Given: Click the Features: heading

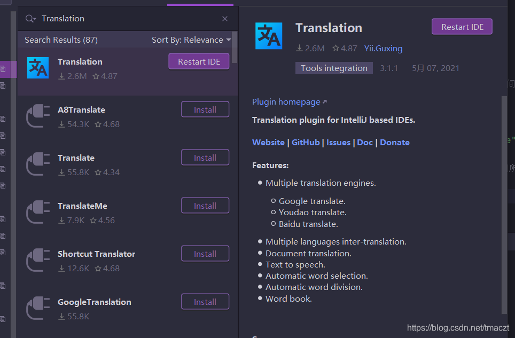Looking at the screenshot, I should 270,166.
